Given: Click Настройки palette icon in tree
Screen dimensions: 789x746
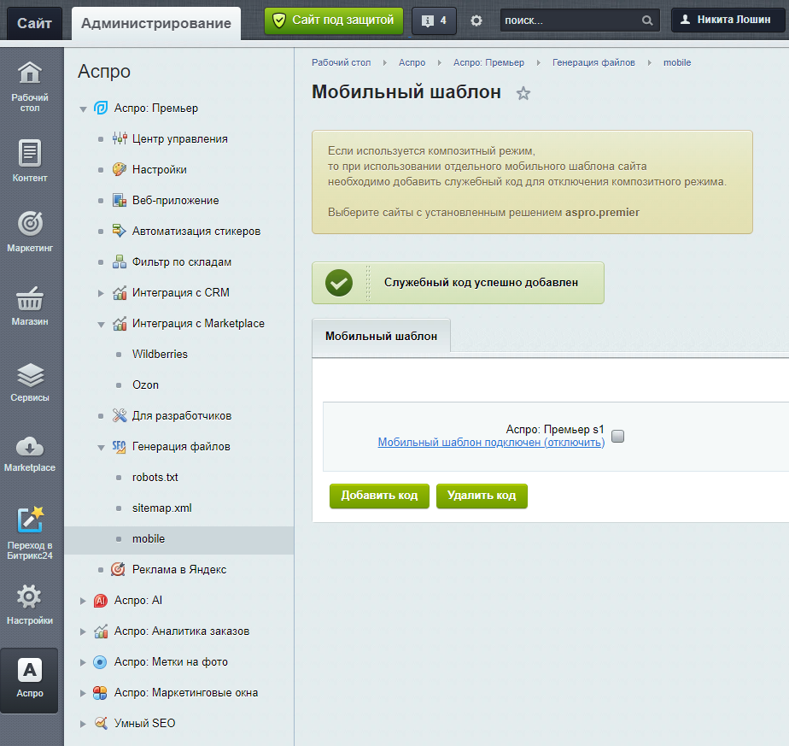Looking at the screenshot, I should coord(120,169).
